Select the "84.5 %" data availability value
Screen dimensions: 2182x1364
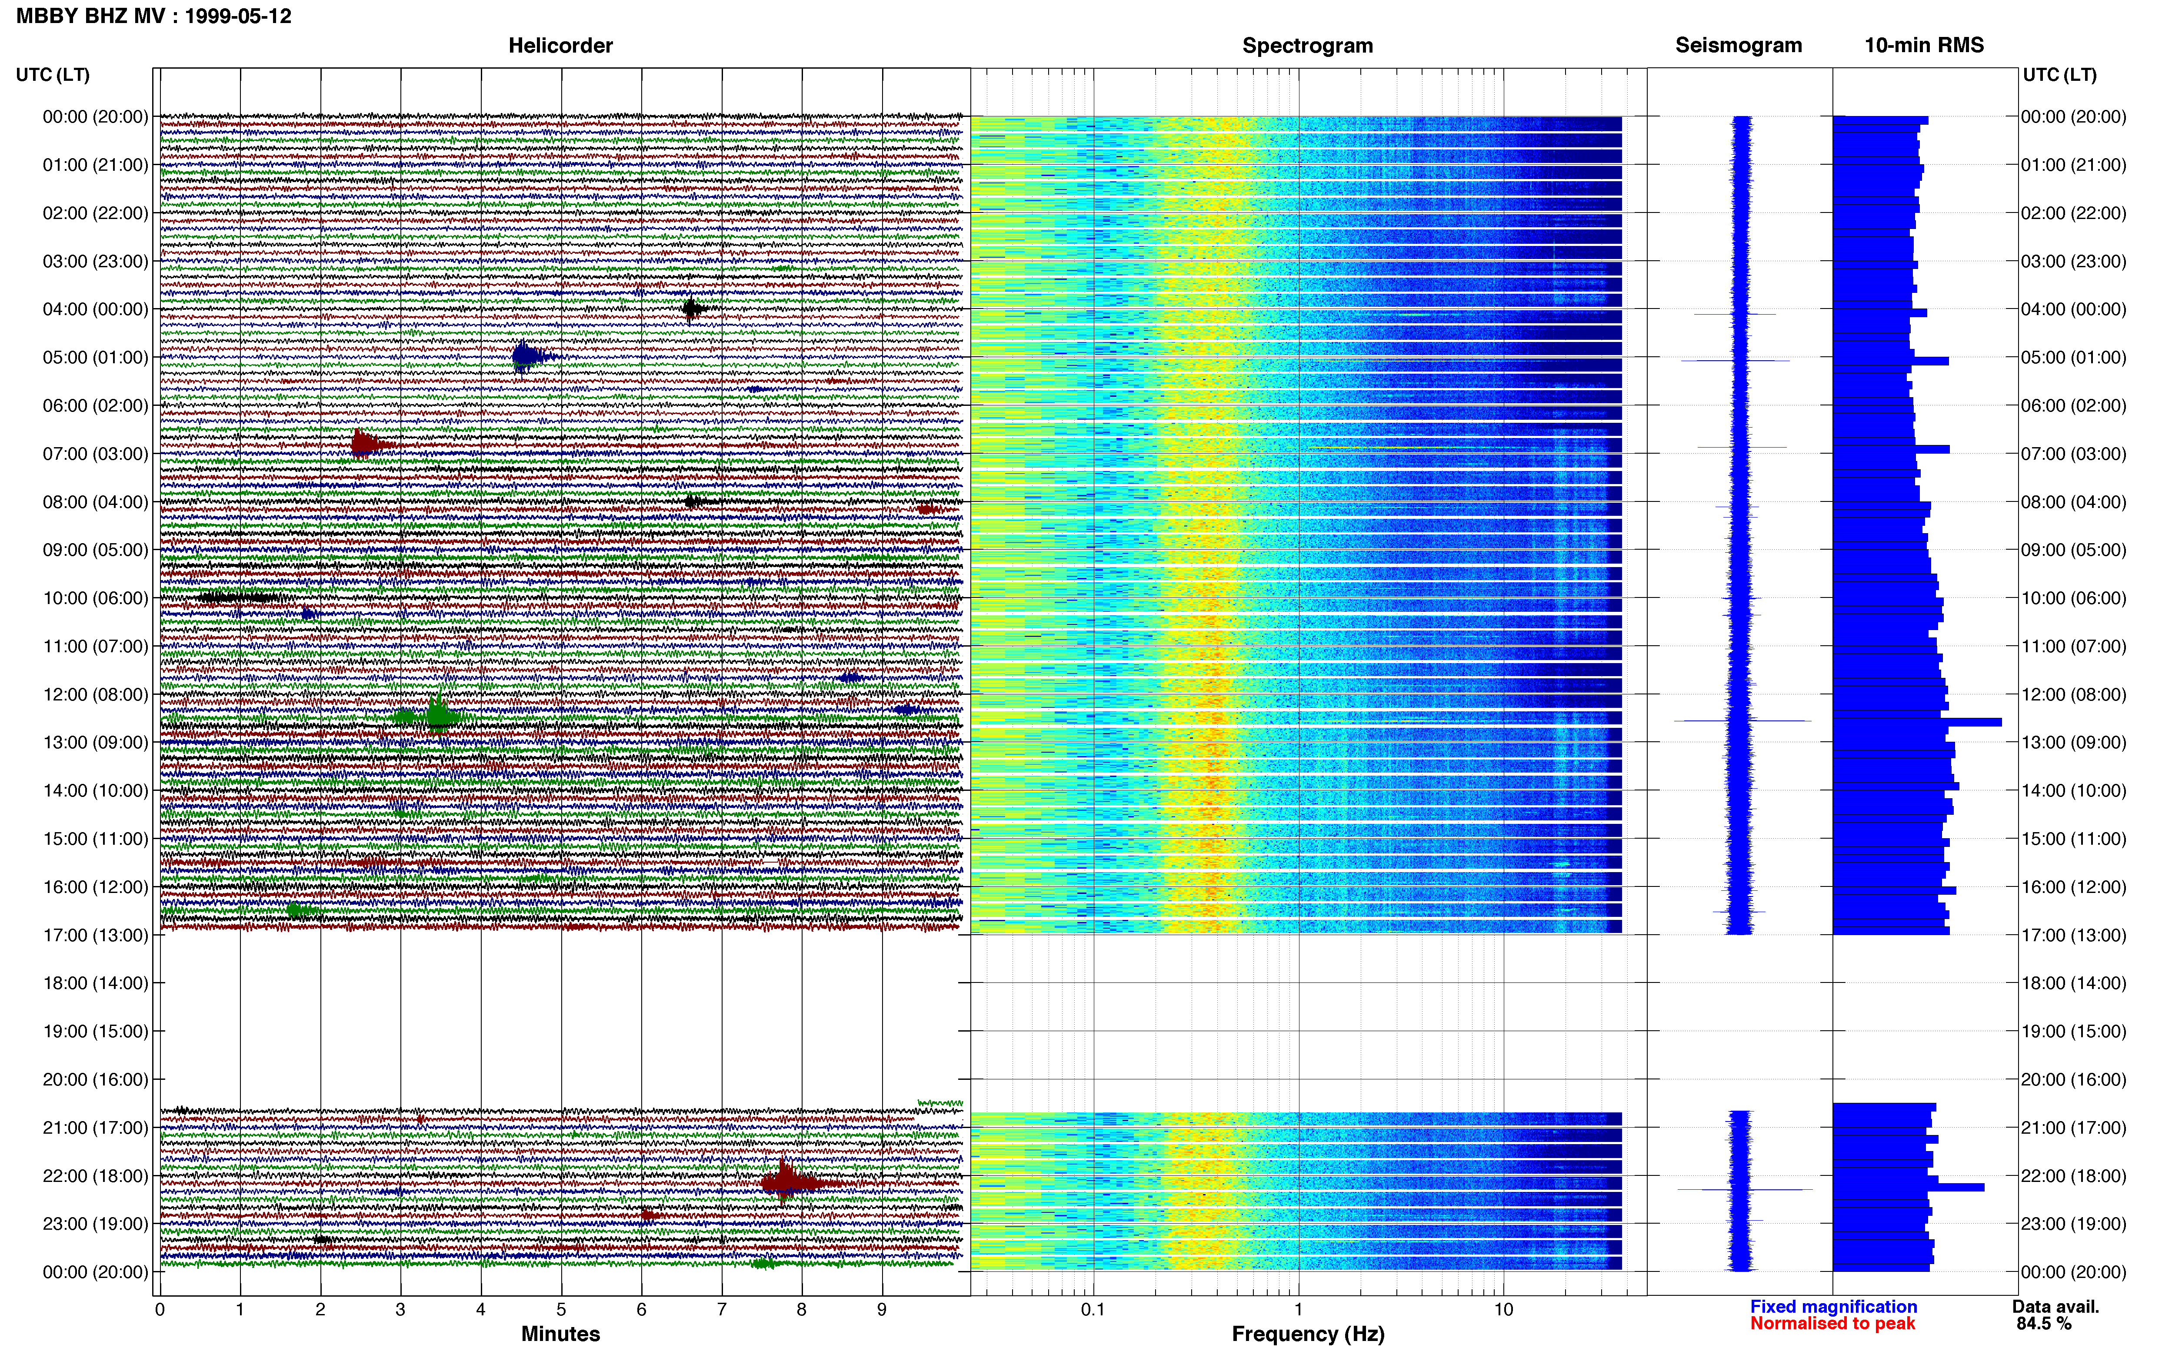pyautogui.click(x=2044, y=1324)
